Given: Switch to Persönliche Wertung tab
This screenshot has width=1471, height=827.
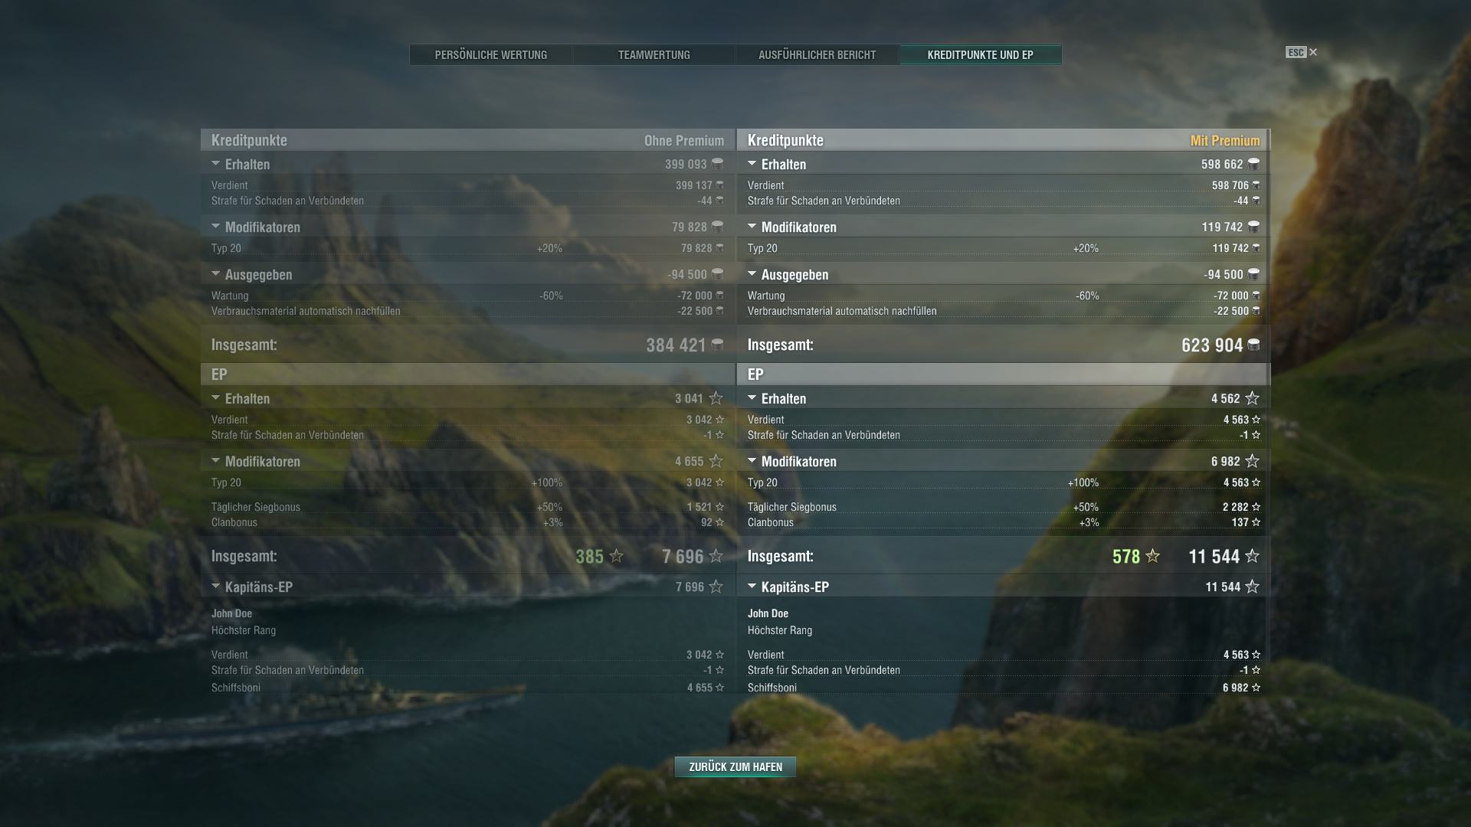Looking at the screenshot, I should pos(491,55).
